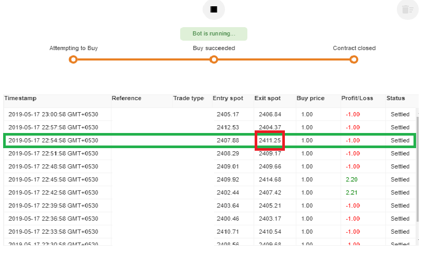Click entry spot value 2402.44

[x=228, y=192]
